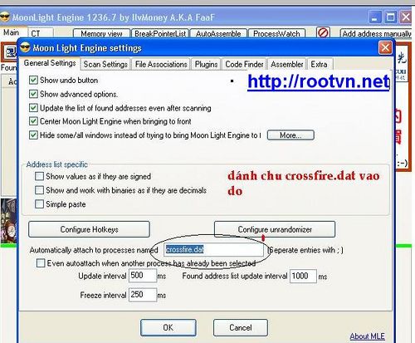Click the Configure unrandomizer button
Screen dimensions: 415x343
tap(275, 229)
